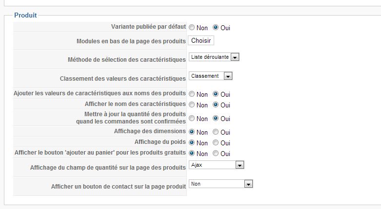Screen dimensions: 381x209
Task: Open the 'Liste déroulante' selection method dropdown
Action: point(214,57)
